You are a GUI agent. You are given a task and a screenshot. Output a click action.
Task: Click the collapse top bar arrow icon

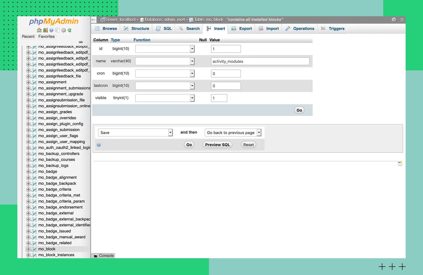click(x=402, y=20)
